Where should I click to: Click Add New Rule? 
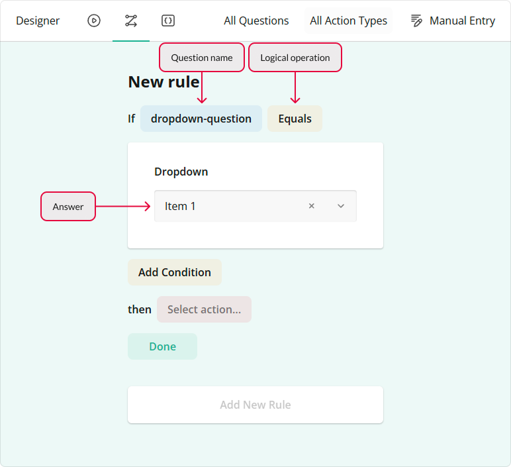pyautogui.click(x=255, y=405)
